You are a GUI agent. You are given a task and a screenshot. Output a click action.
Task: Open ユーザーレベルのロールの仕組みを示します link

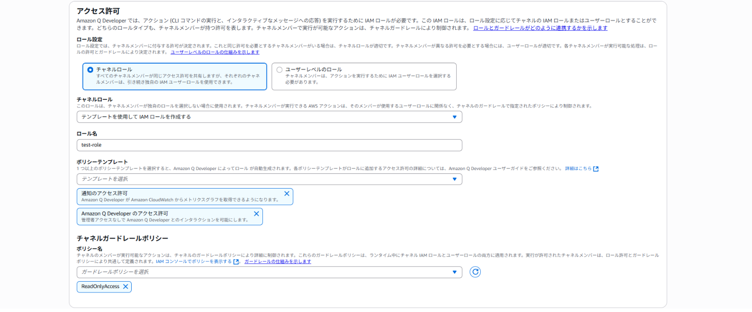[215, 52]
